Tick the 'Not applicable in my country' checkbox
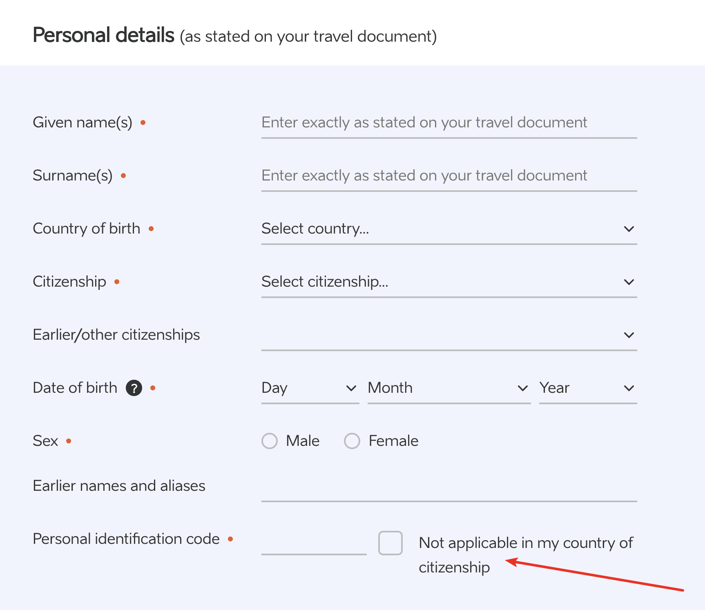The image size is (705, 610). point(390,543)
